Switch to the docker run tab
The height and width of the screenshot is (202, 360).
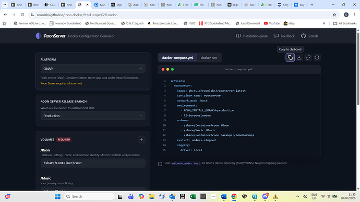tap(209, 58)
